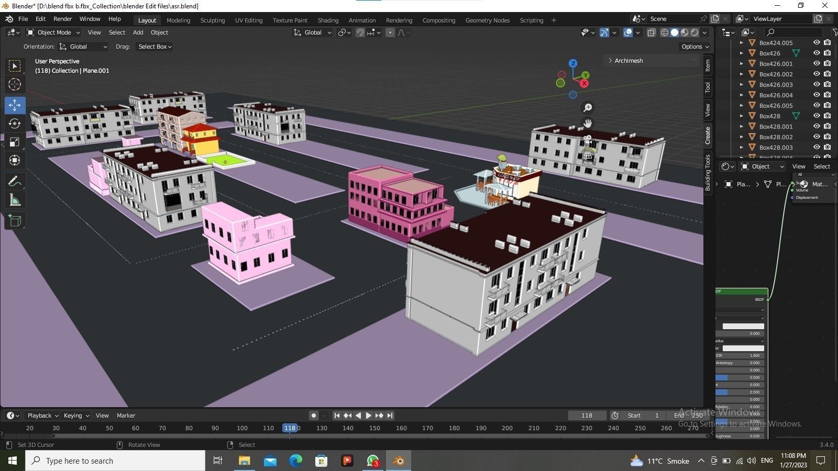Select the Add Cube tool

15,221
